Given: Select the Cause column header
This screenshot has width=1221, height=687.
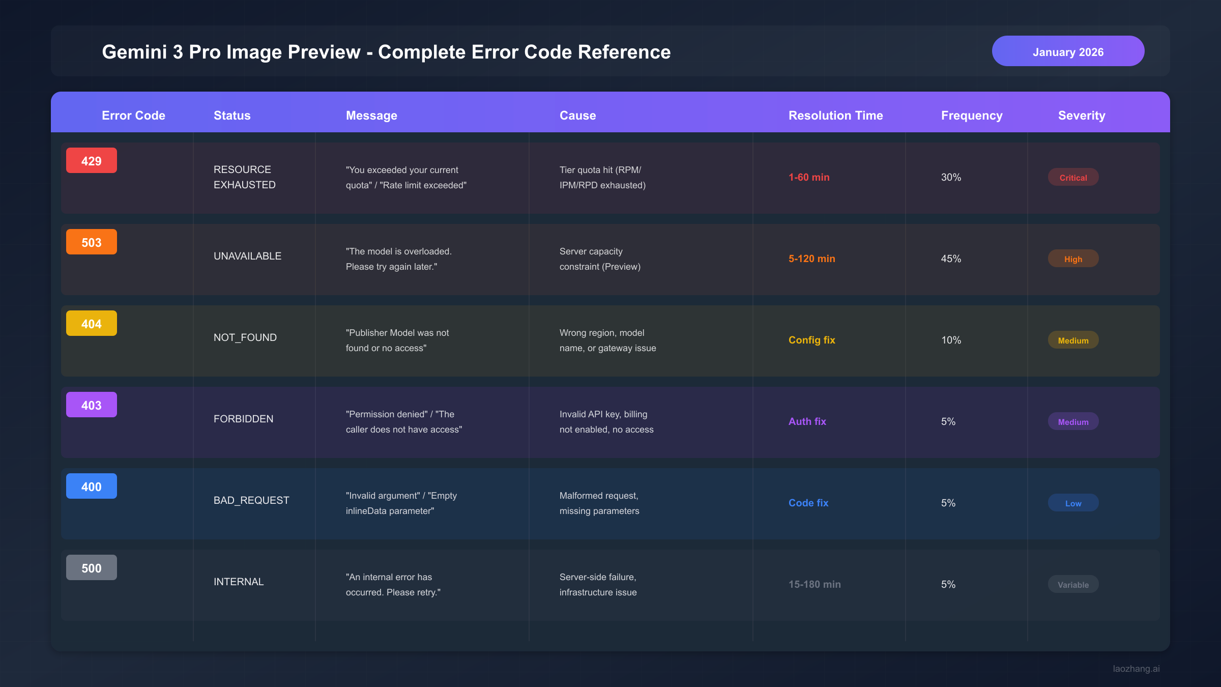Looking at the screenshot, I should pyautogui.click(x=577, y=116).
